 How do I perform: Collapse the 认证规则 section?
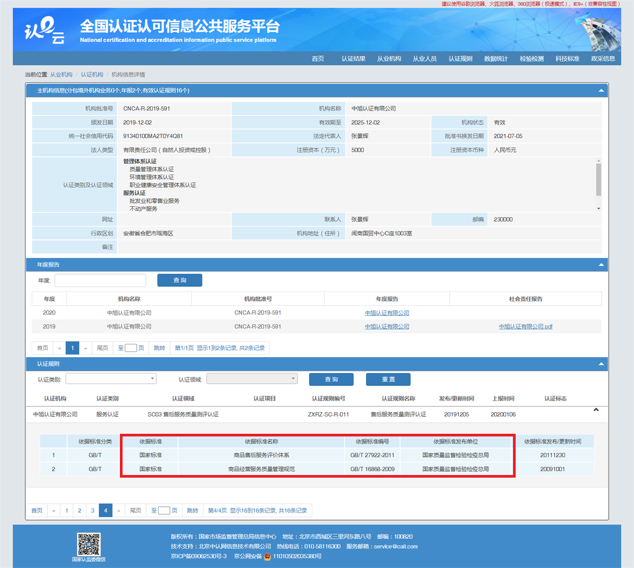point(601,364)
